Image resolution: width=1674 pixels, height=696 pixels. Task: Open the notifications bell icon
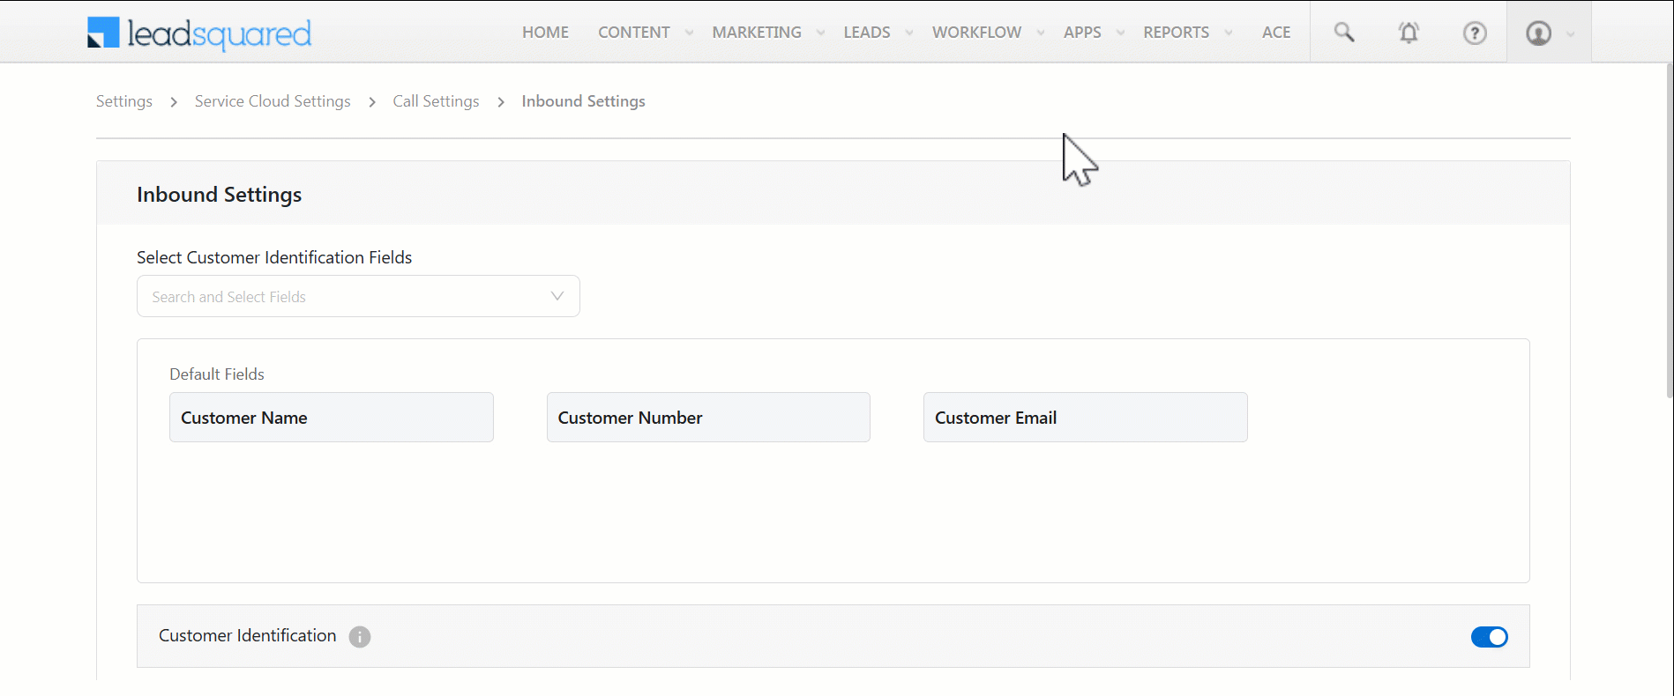[x=1409, y=33]
